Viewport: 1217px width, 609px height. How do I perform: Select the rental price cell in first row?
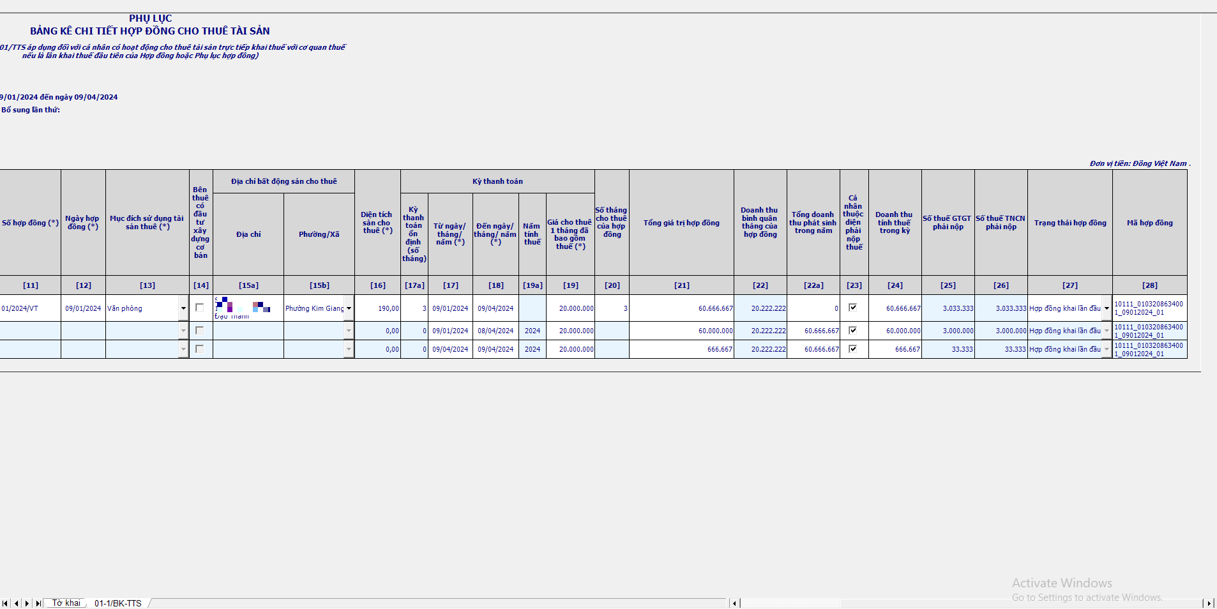tap(570, 308)
